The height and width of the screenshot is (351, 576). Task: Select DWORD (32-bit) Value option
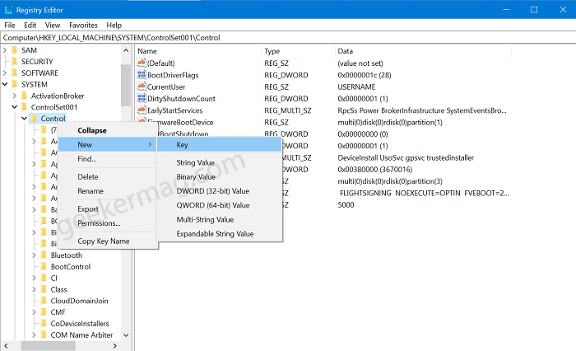tap(212, 191)
